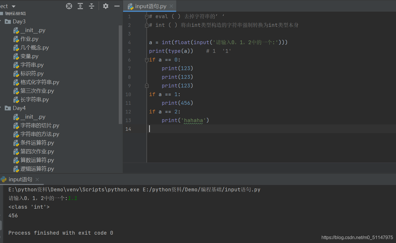
Task: Close the input语句.py editor tab
Action: click(x=171, y=6)
